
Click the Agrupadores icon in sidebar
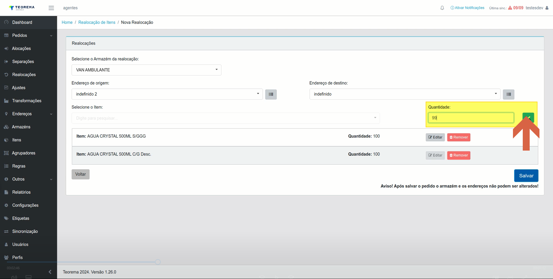pyautogui.click(x=6, y=153)
